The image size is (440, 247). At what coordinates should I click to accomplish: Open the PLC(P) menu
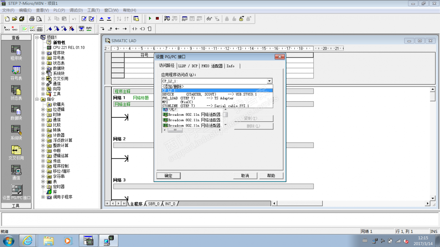[59, 10]
